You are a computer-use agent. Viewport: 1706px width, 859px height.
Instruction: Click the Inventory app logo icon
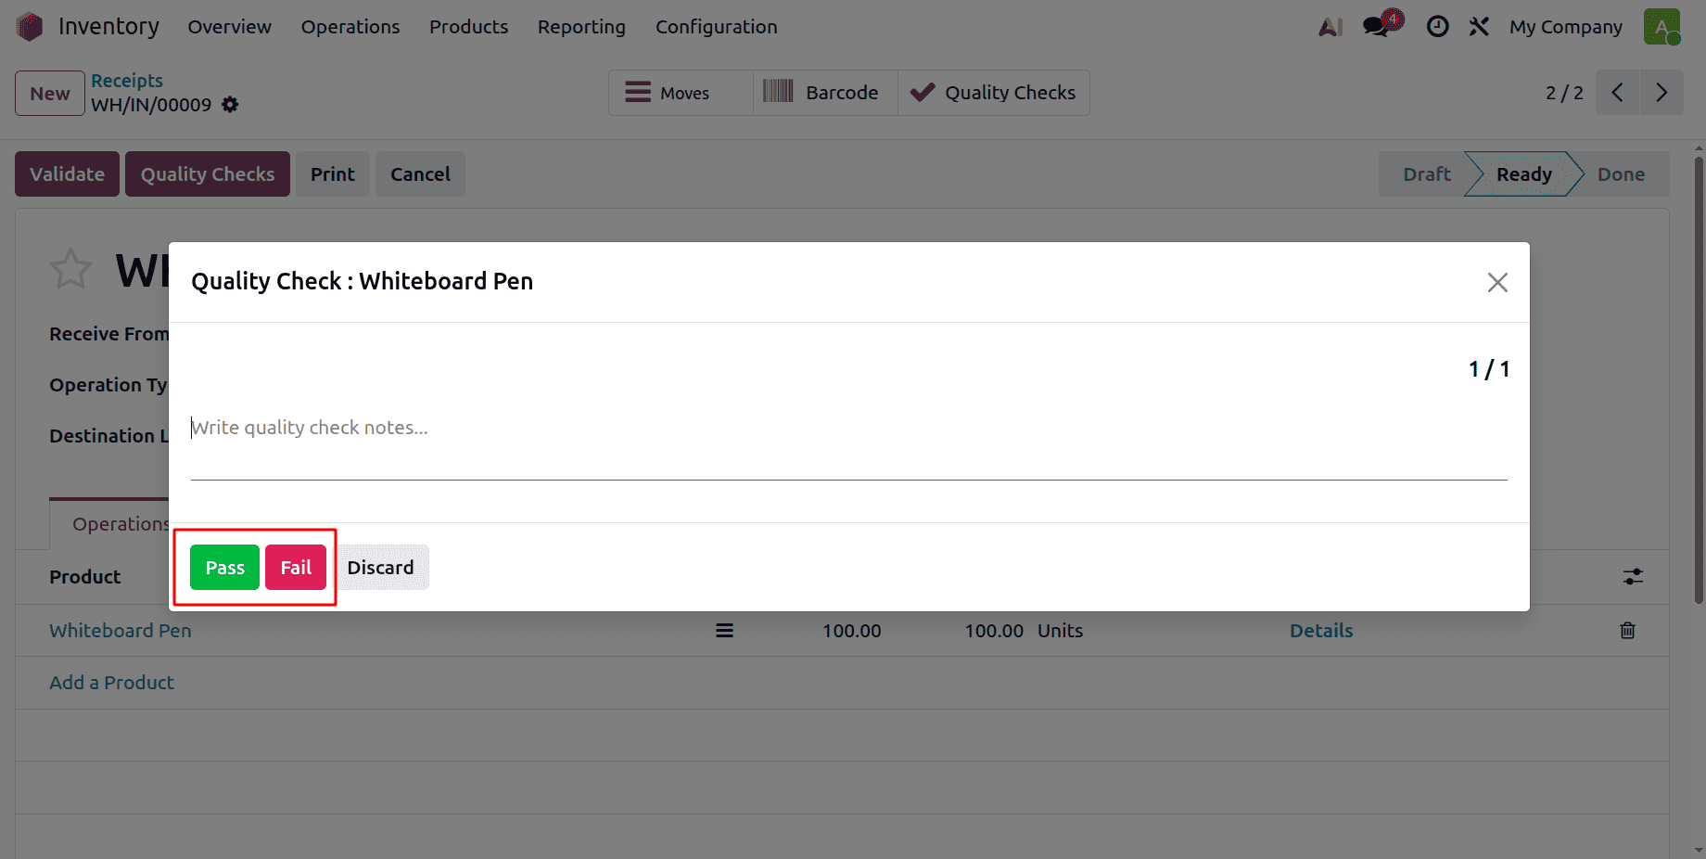tap(30, 27)
